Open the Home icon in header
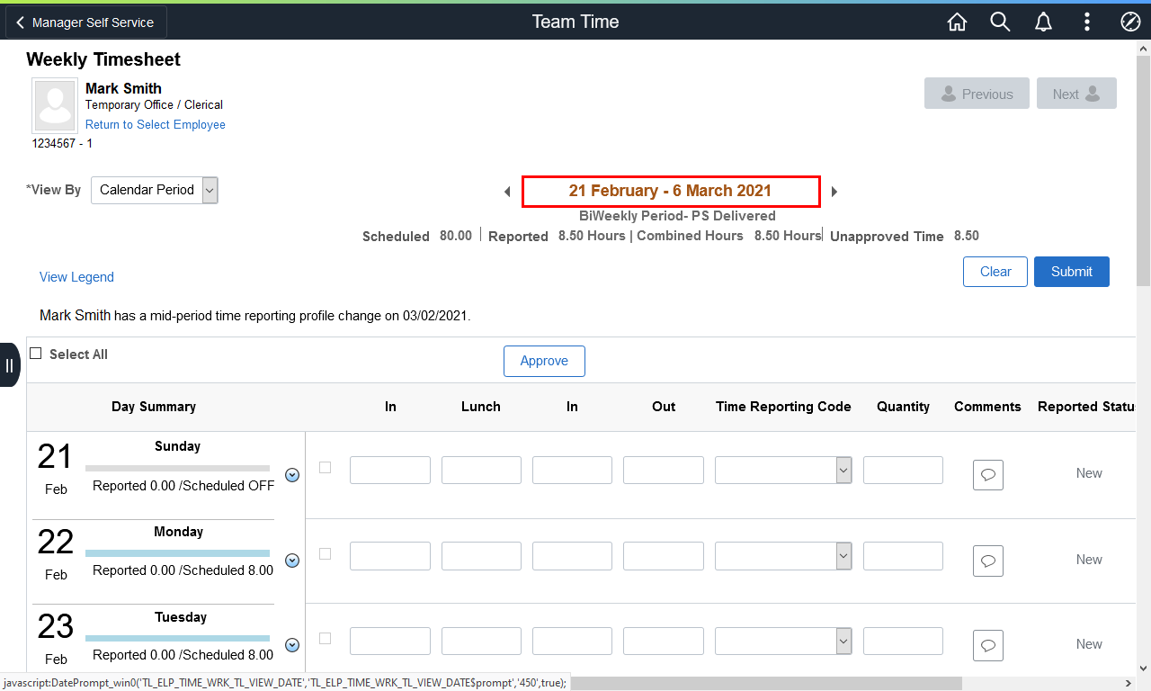1151x691 pixels. [x=958, y=22]
